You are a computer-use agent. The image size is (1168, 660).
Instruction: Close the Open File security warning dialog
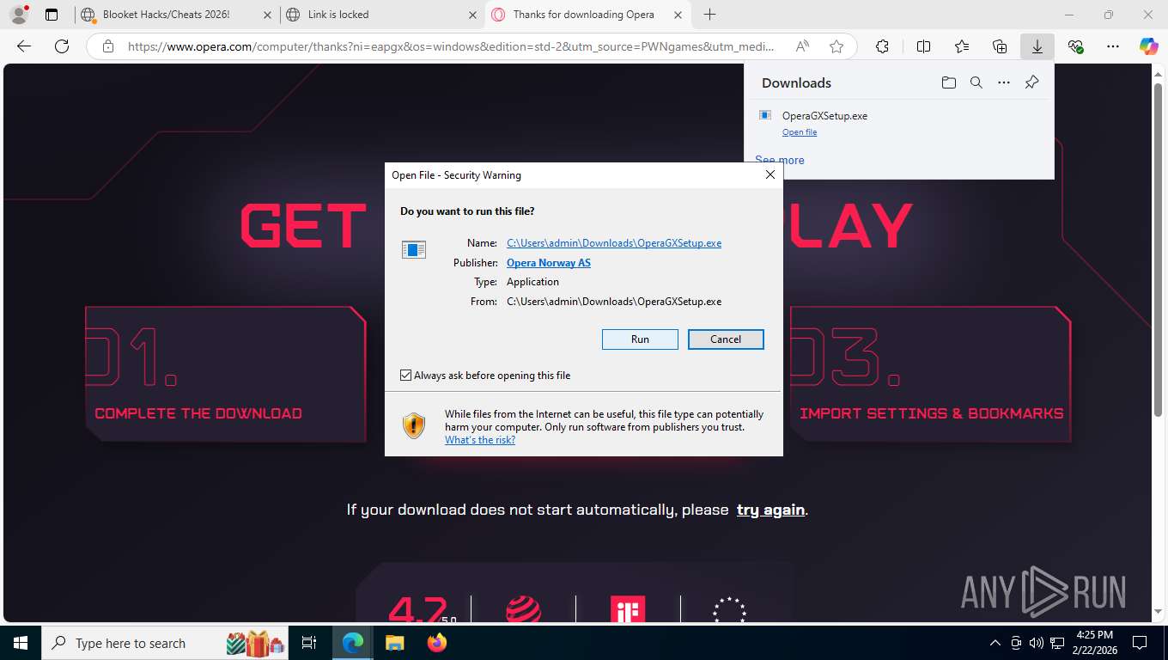click(x=770, y=174)
